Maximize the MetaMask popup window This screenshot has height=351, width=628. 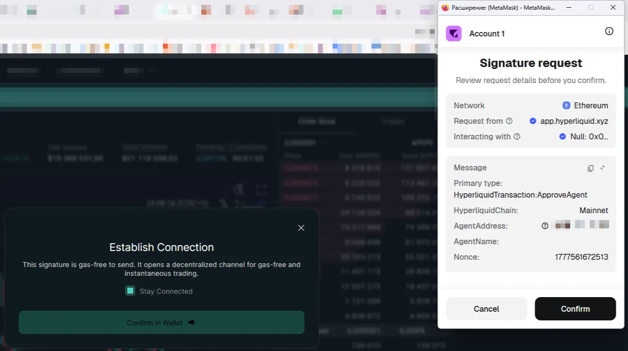click(591, 7)
